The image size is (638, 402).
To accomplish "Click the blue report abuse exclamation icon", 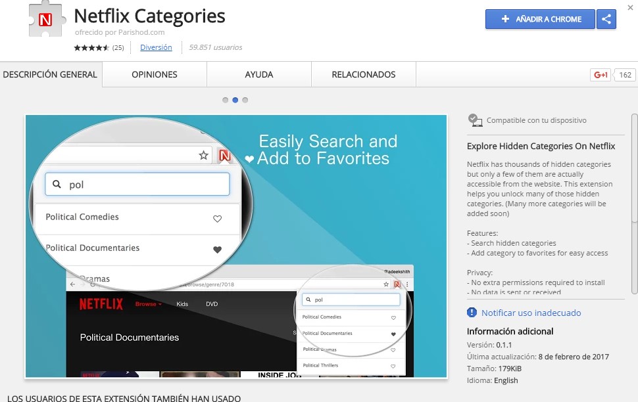I will click(x=472, y=313).
